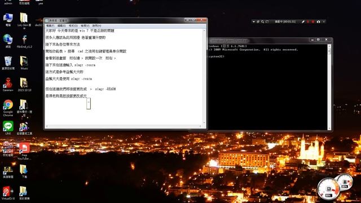Click the cmd window scroll up arrow
Viewport: 361px width, 203px height.
(329, 46)
